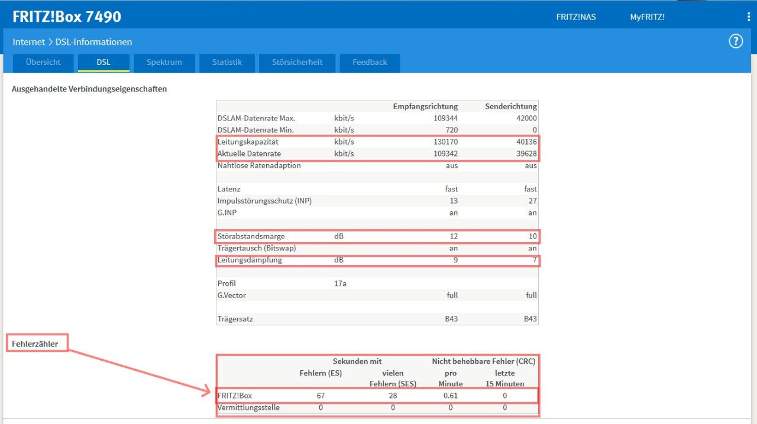Select the value 109342
Viewport: 757px width, 424px height.
pyautogui.click(x=445, y=154)
